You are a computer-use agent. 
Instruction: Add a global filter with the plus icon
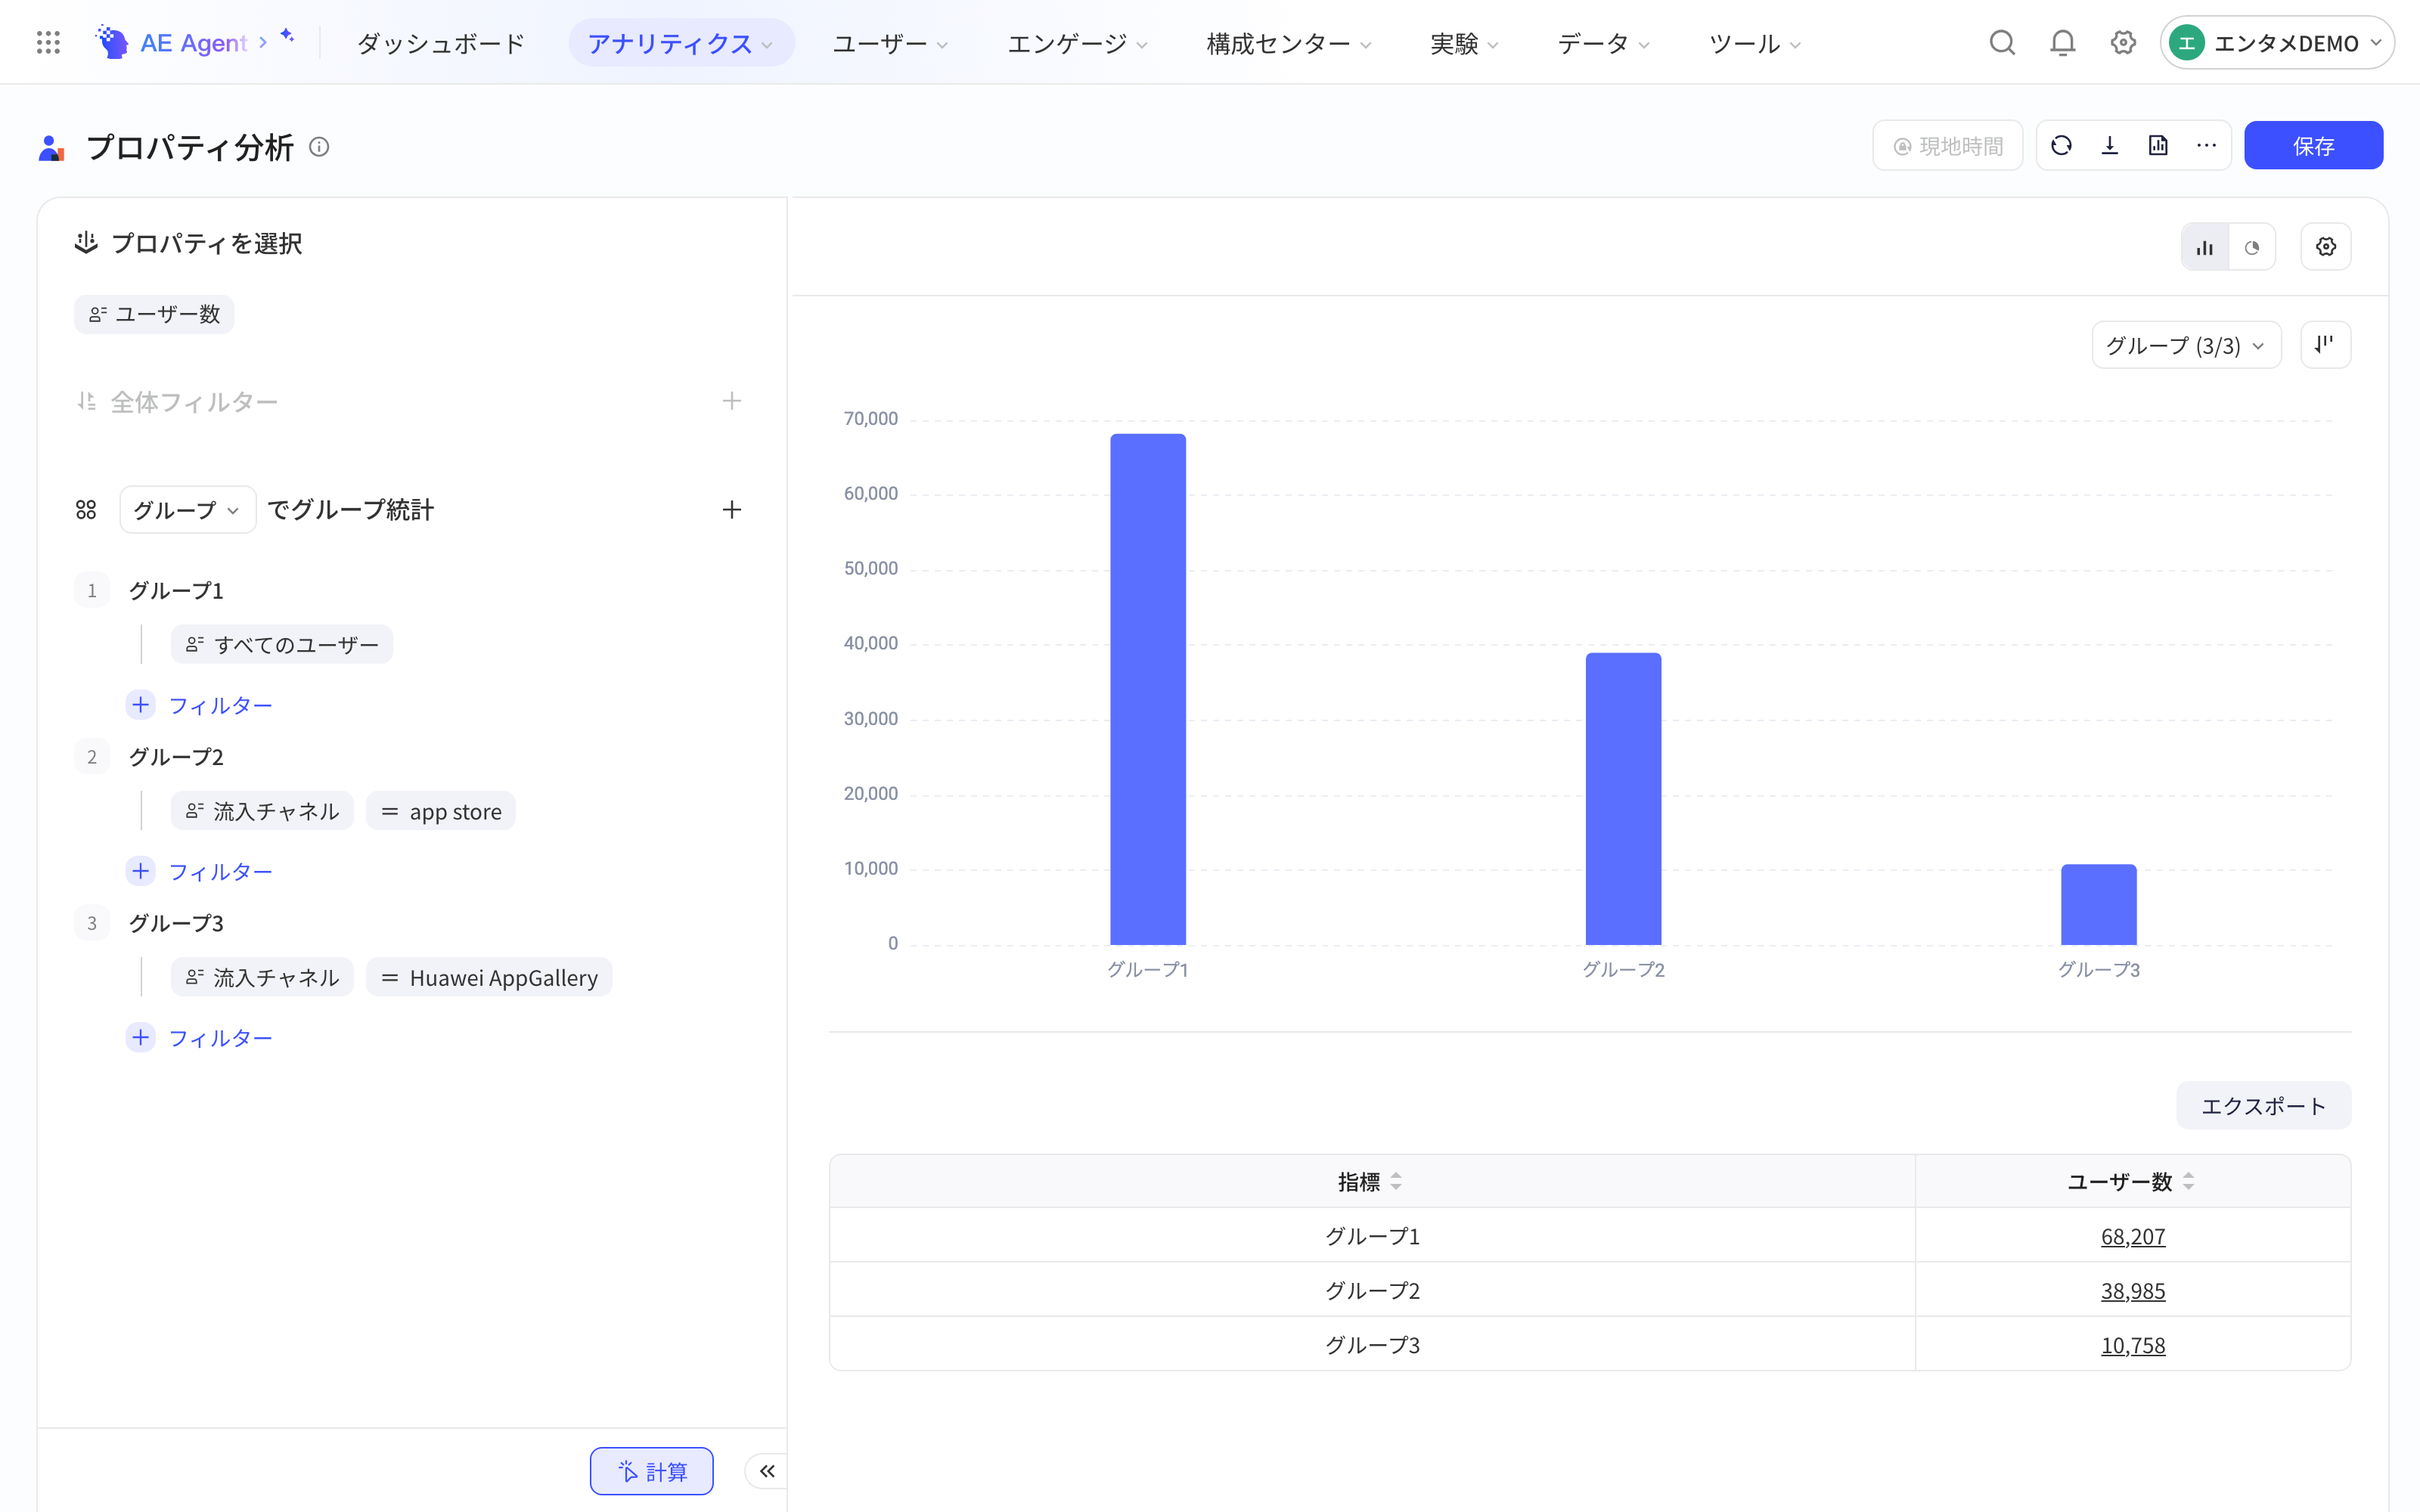click(732, 401)
